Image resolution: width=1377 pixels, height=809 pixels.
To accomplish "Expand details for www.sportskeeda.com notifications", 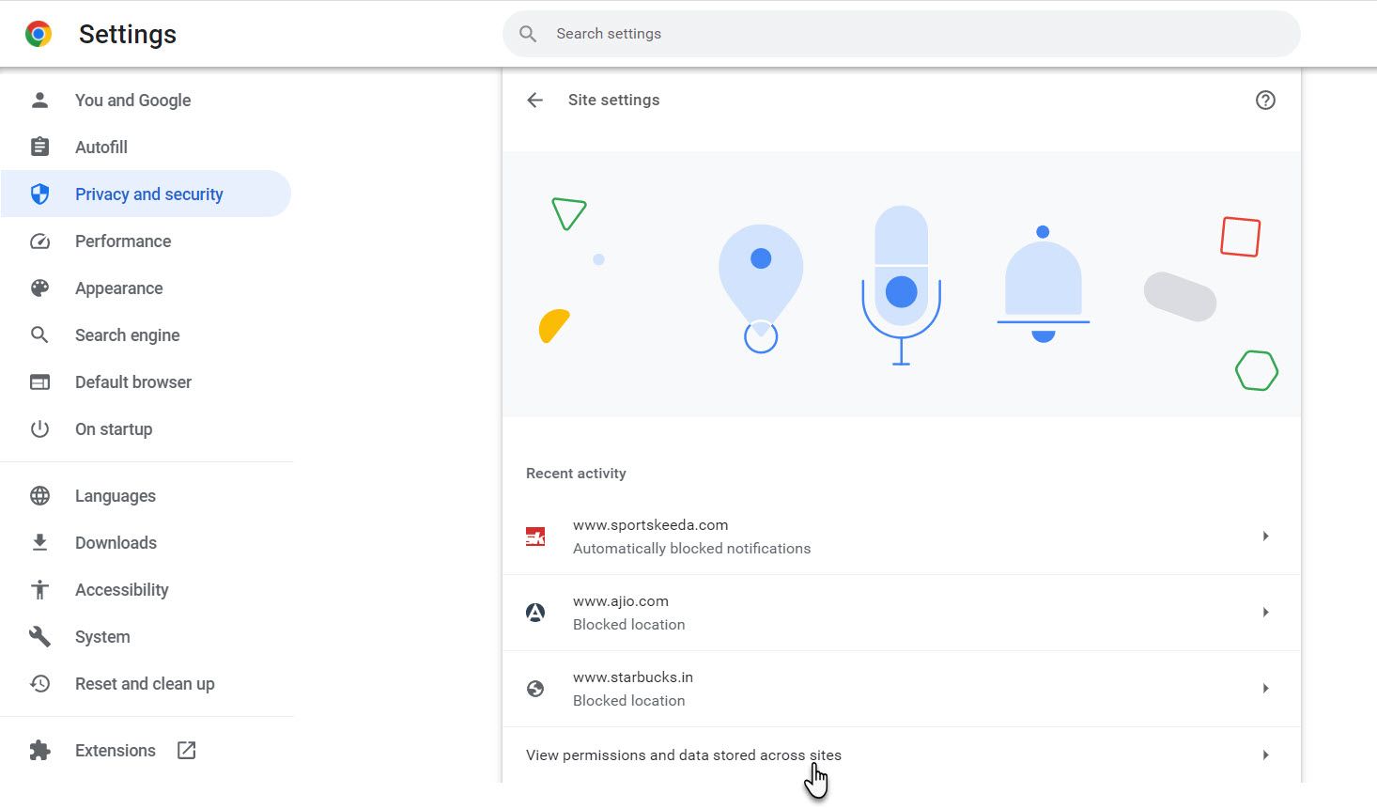I will coord(1265,536).
